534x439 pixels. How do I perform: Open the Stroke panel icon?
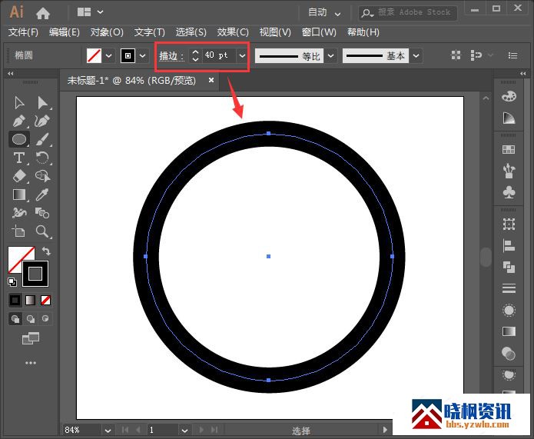[x=509, y=288]
